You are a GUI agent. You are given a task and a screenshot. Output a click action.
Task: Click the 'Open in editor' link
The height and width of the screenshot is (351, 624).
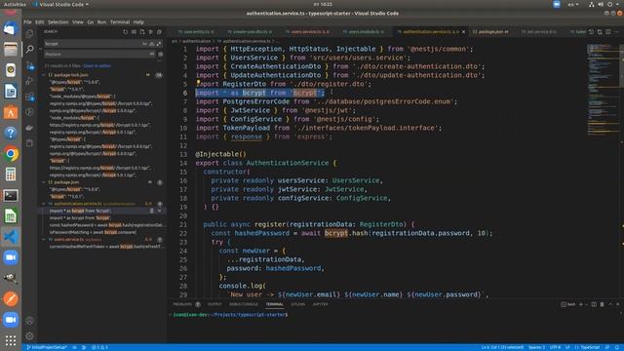click(97, 66)
